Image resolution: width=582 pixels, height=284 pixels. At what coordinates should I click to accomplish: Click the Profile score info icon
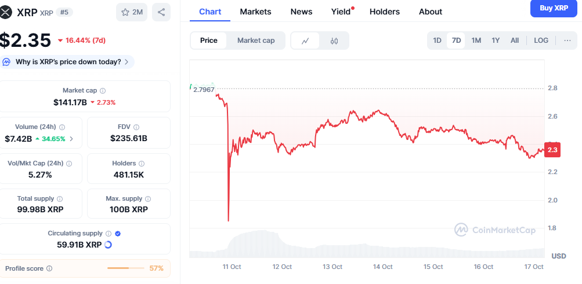pyautogui.click(x=49, y=268)
